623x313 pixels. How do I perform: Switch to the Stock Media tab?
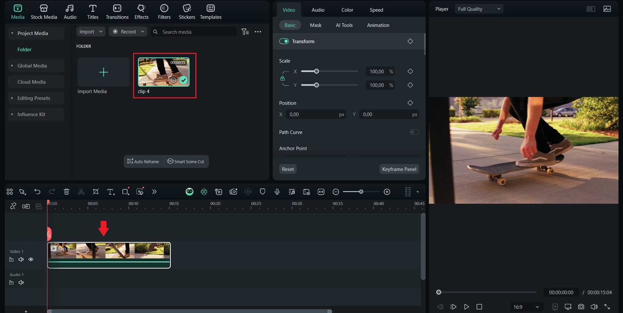coord(44,12)
